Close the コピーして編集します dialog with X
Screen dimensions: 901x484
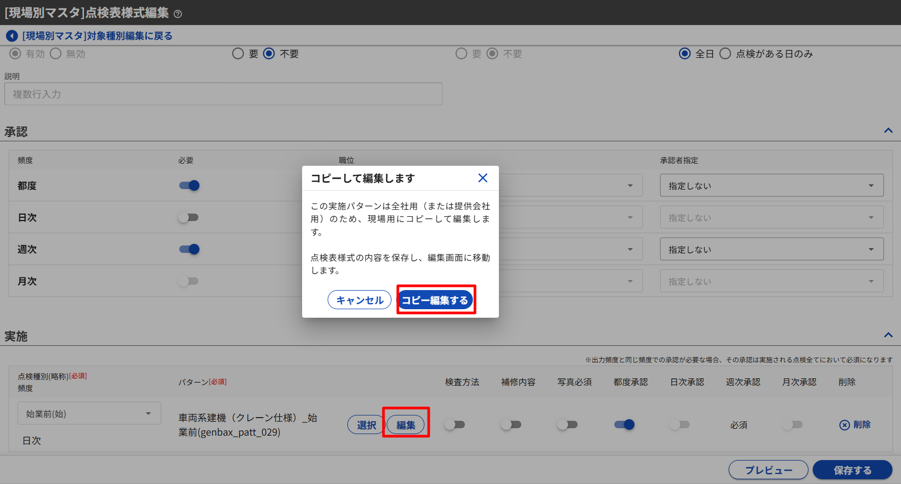(482, 178)
